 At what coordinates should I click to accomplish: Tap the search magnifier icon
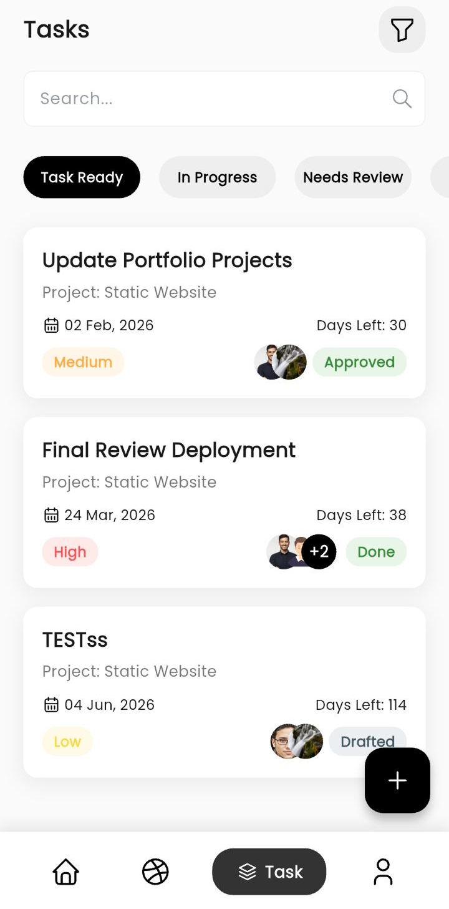402,99
